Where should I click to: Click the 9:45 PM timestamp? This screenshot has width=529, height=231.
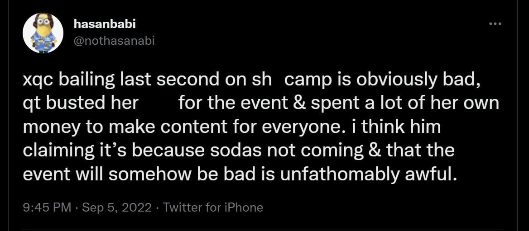[47, 207]
